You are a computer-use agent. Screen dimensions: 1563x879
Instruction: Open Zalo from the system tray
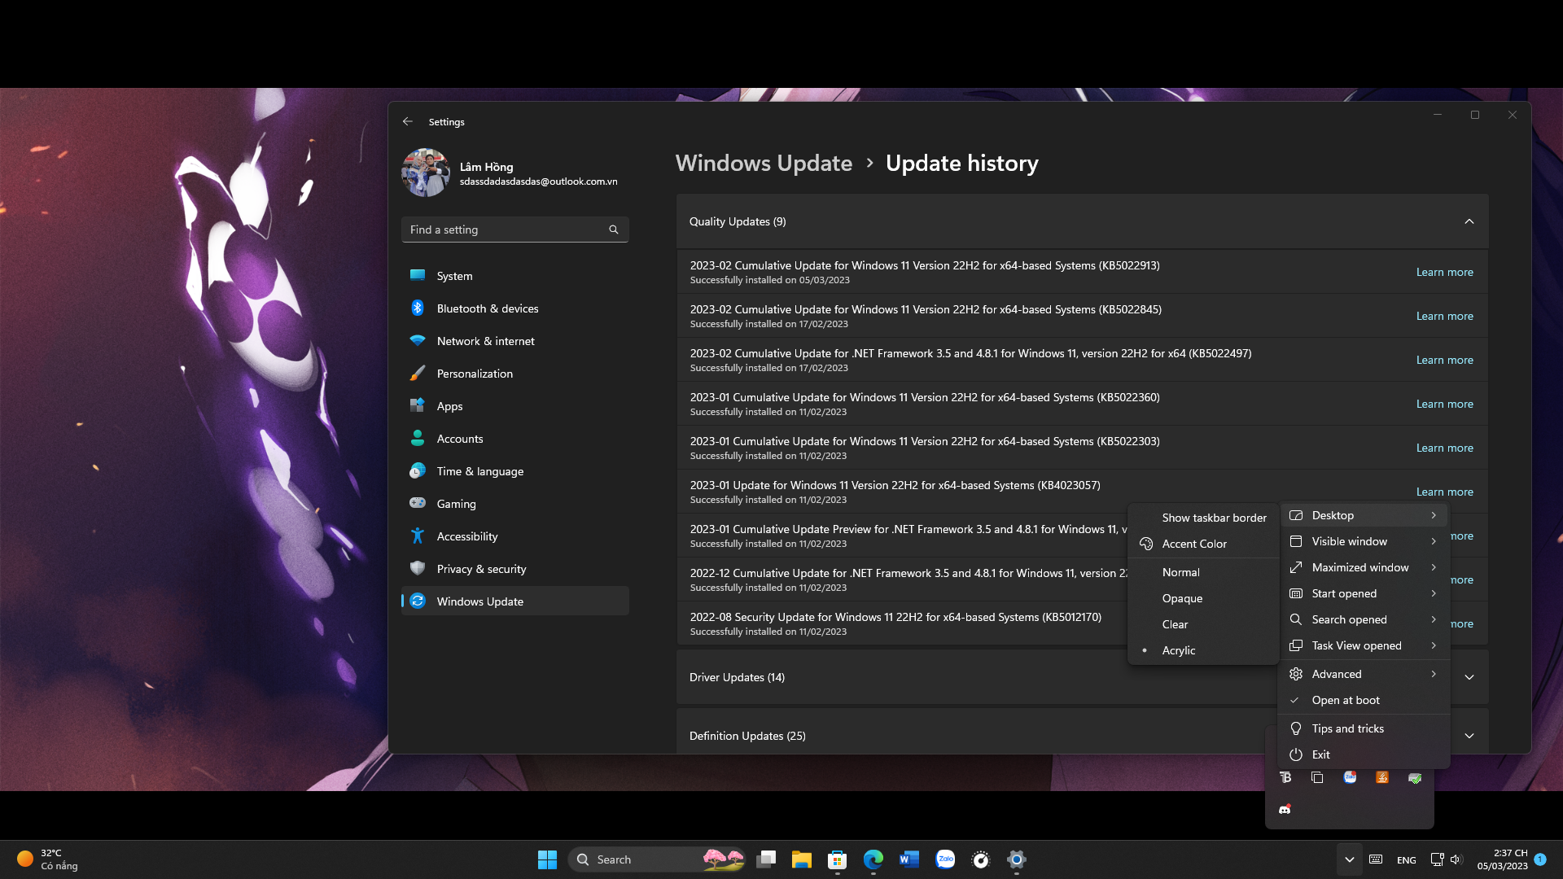tap(1351, 777)
